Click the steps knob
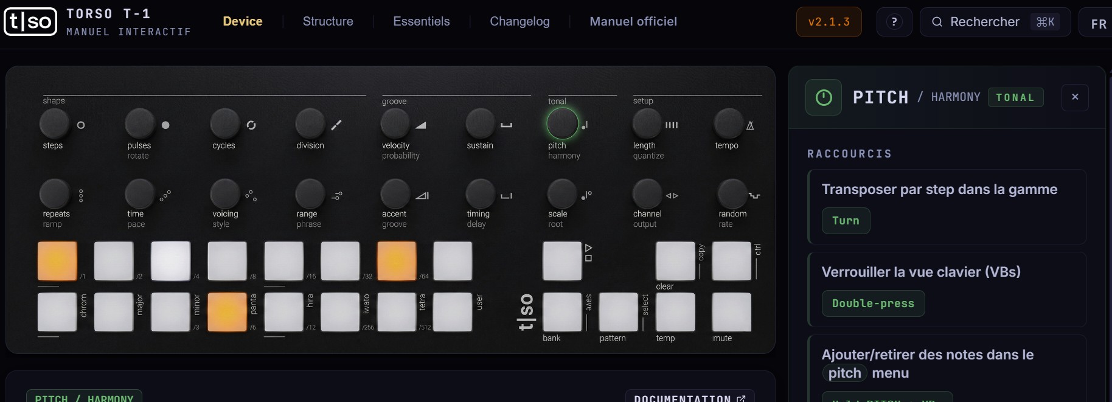Screen dimensions: 1112x402 click(x=54, y=123)
